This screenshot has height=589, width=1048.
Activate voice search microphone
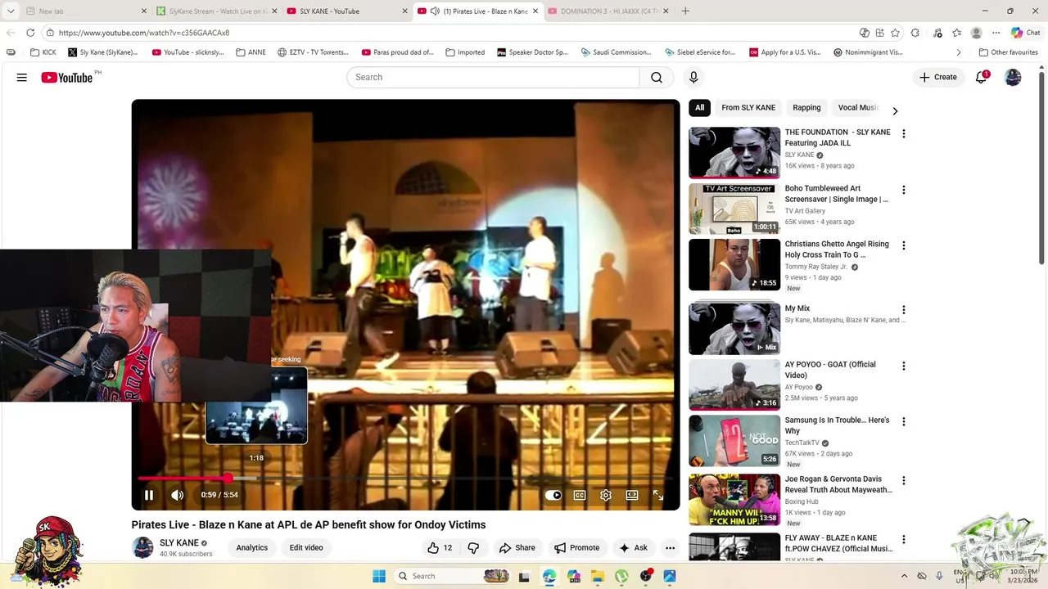pyautogui.click(x=693, y=77)
